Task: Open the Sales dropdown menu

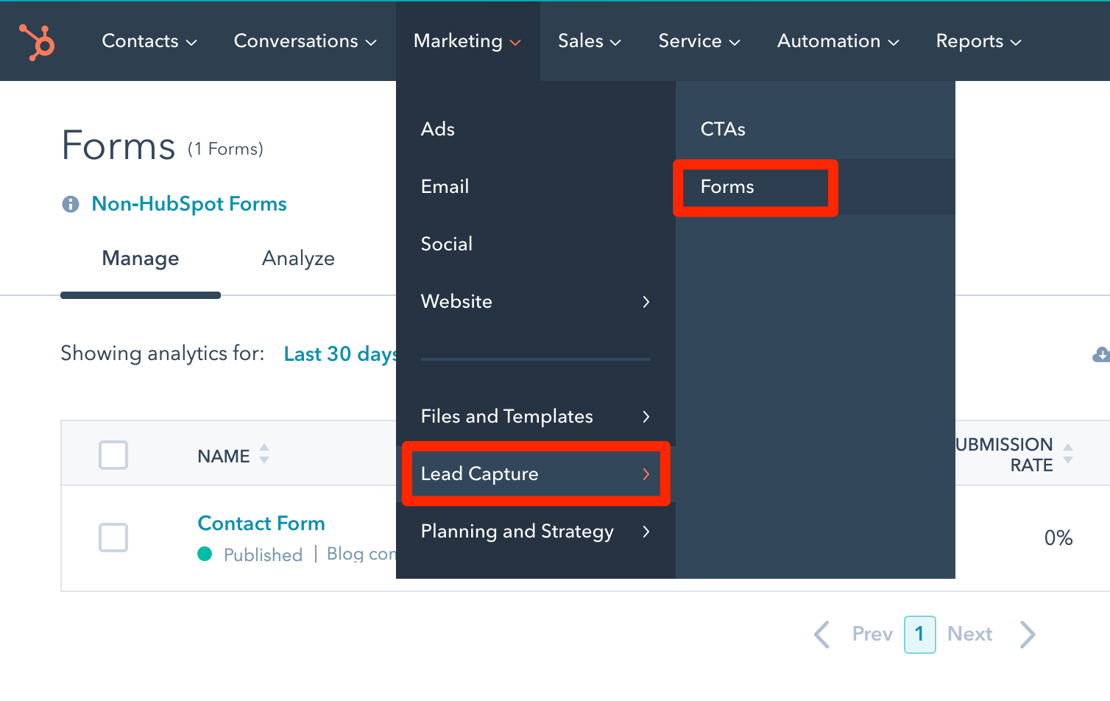Action: tap(590, 41)
